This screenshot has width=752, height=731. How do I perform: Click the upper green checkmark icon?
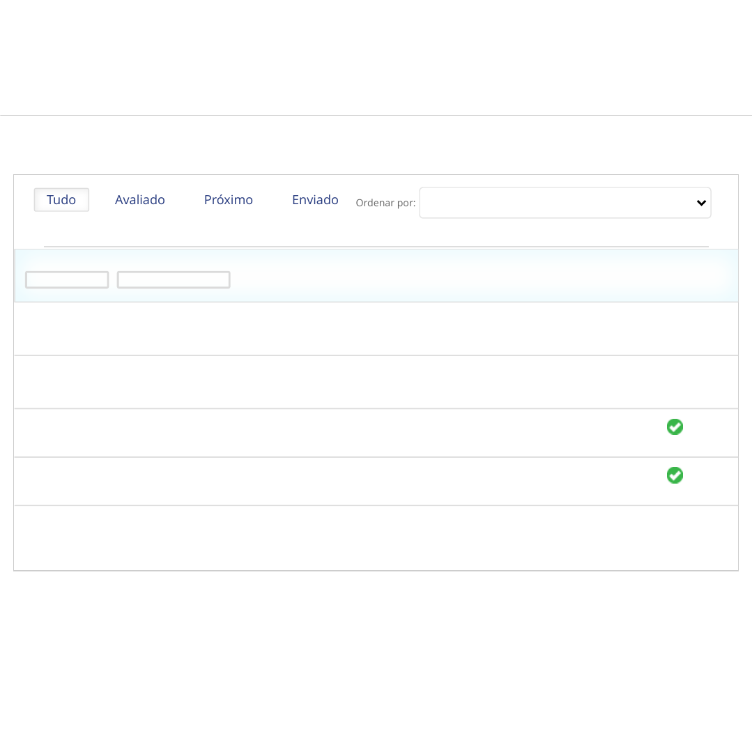(x=675, y=427)
